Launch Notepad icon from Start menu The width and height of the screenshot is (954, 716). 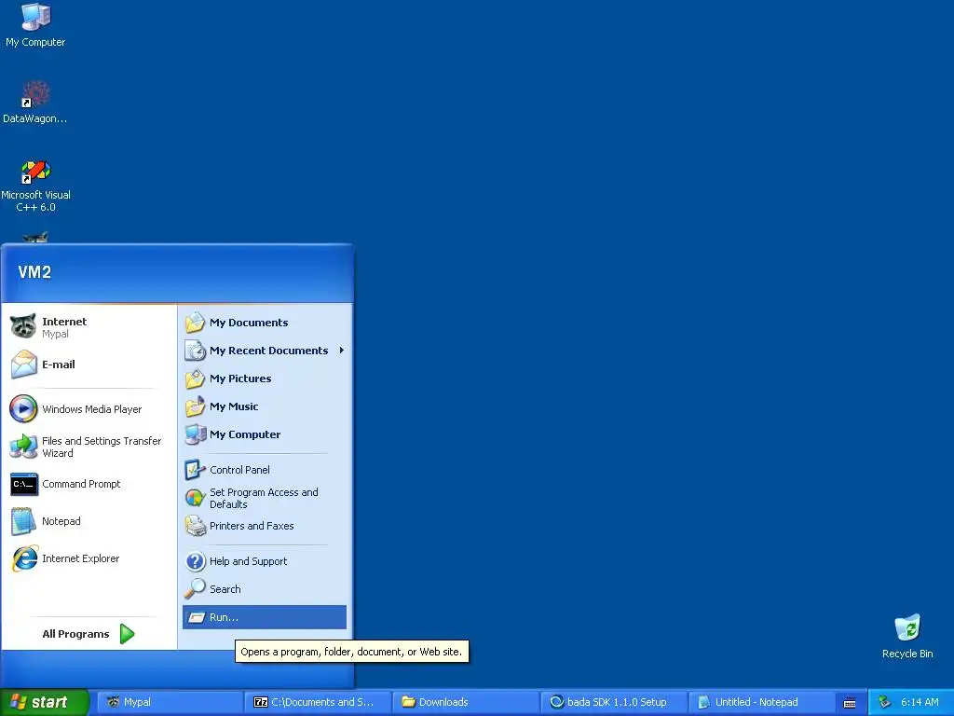click(23, 521)
